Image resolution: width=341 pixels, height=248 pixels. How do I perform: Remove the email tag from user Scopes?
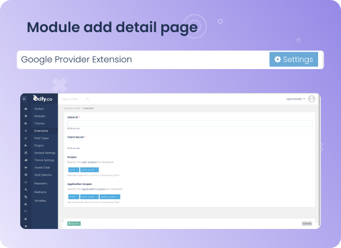tap(78, 170)
